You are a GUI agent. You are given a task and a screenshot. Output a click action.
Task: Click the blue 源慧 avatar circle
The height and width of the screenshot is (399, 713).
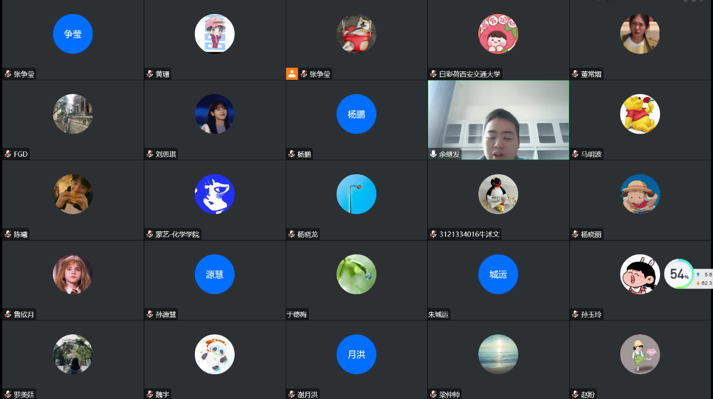tap(214, 274)
